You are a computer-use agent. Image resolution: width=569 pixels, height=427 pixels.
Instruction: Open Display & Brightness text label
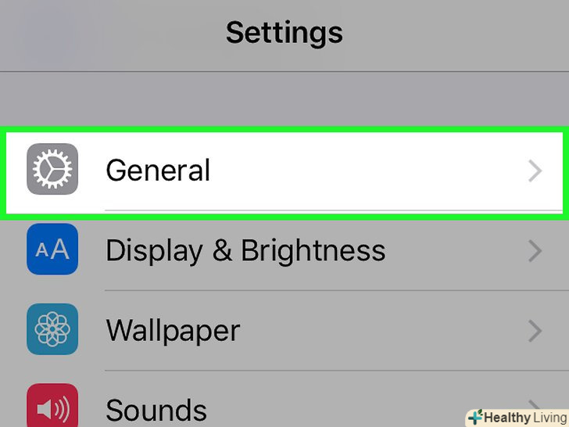coord(245,250)
